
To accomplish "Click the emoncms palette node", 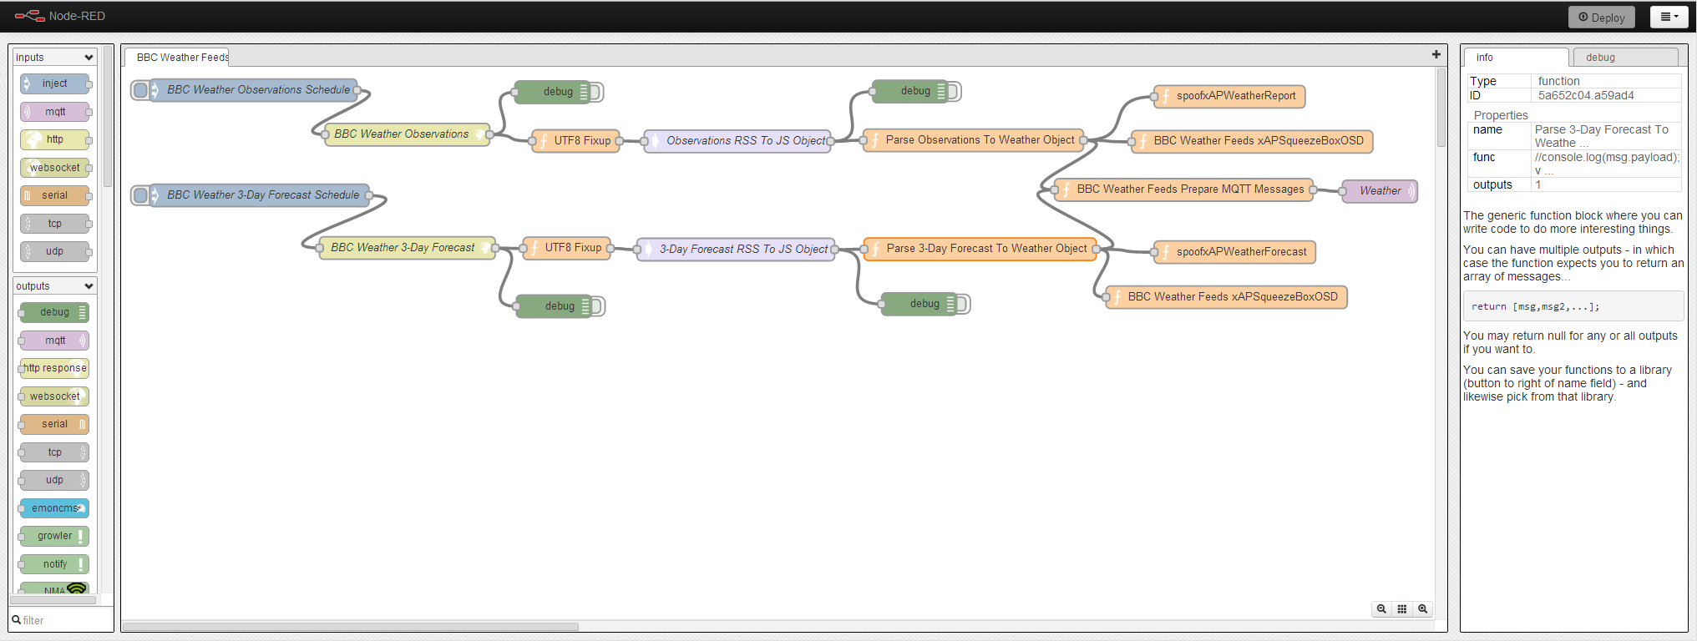I will [x=54, y=508].
